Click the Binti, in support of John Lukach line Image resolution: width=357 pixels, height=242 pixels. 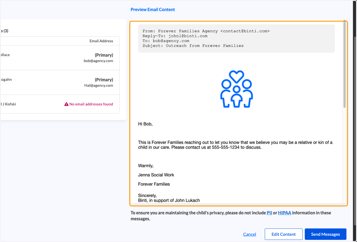pos(169,200)
